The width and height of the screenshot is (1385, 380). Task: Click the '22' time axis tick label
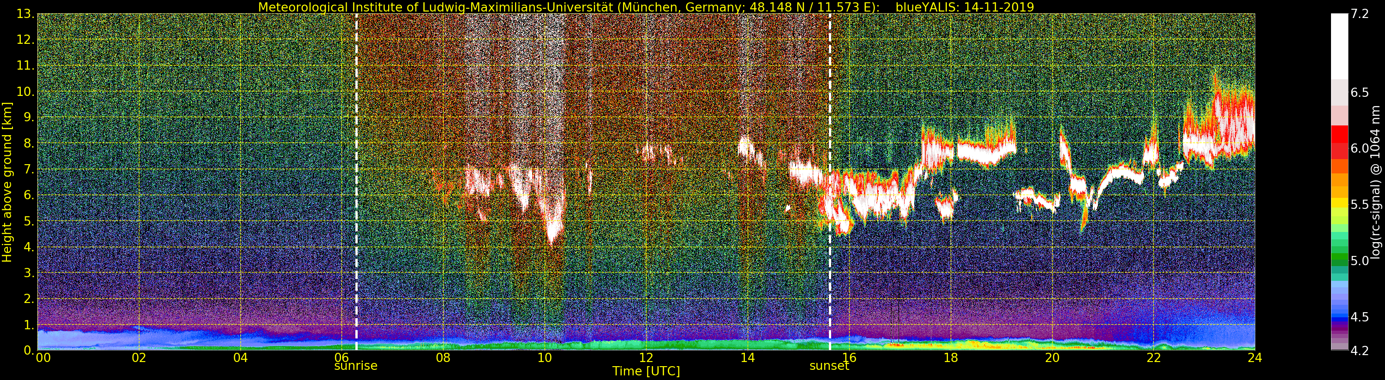pyautogui.click(x=1153, y=358)
